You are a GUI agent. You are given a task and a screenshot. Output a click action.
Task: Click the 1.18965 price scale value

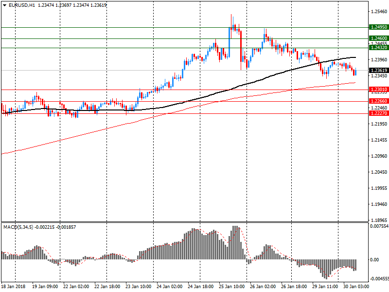pos(379,220)
